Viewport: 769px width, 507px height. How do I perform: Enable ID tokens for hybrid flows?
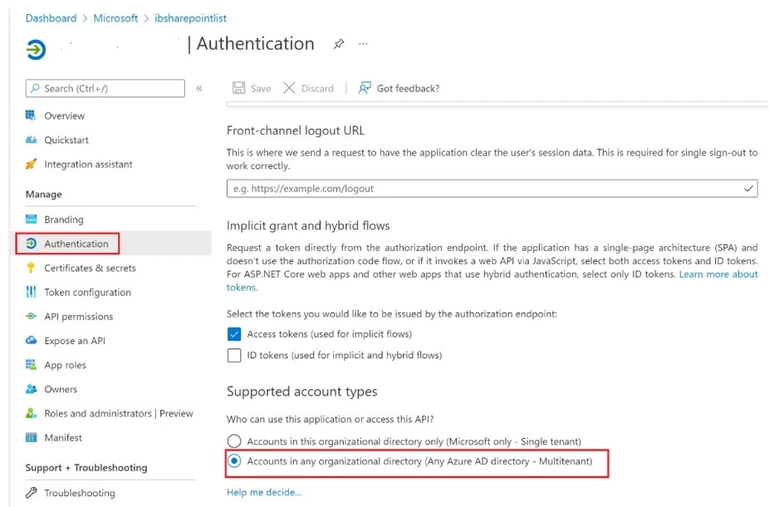pos(233,354)
